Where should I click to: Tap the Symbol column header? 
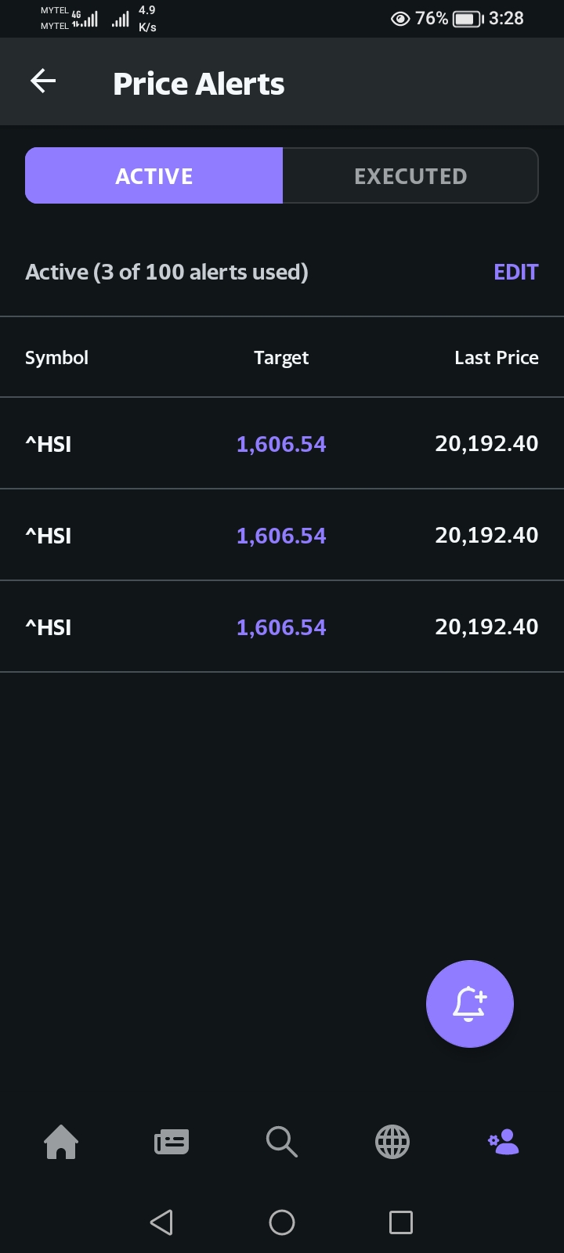pos(56,358)
